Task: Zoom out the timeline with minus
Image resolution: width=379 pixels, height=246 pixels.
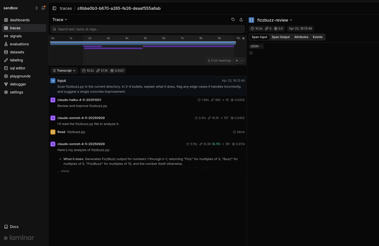Action: click(242, 61)
